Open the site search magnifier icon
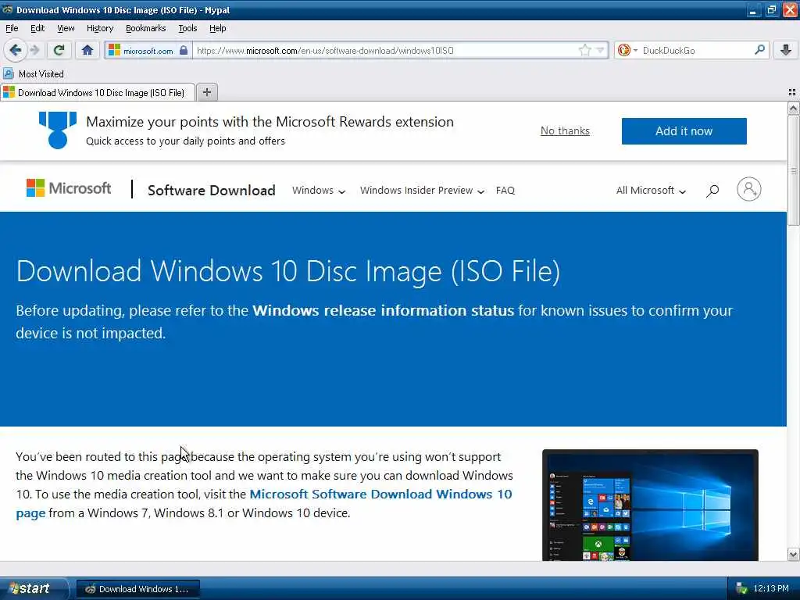Screen dimensions: 800x600 [x=712, y=191]
